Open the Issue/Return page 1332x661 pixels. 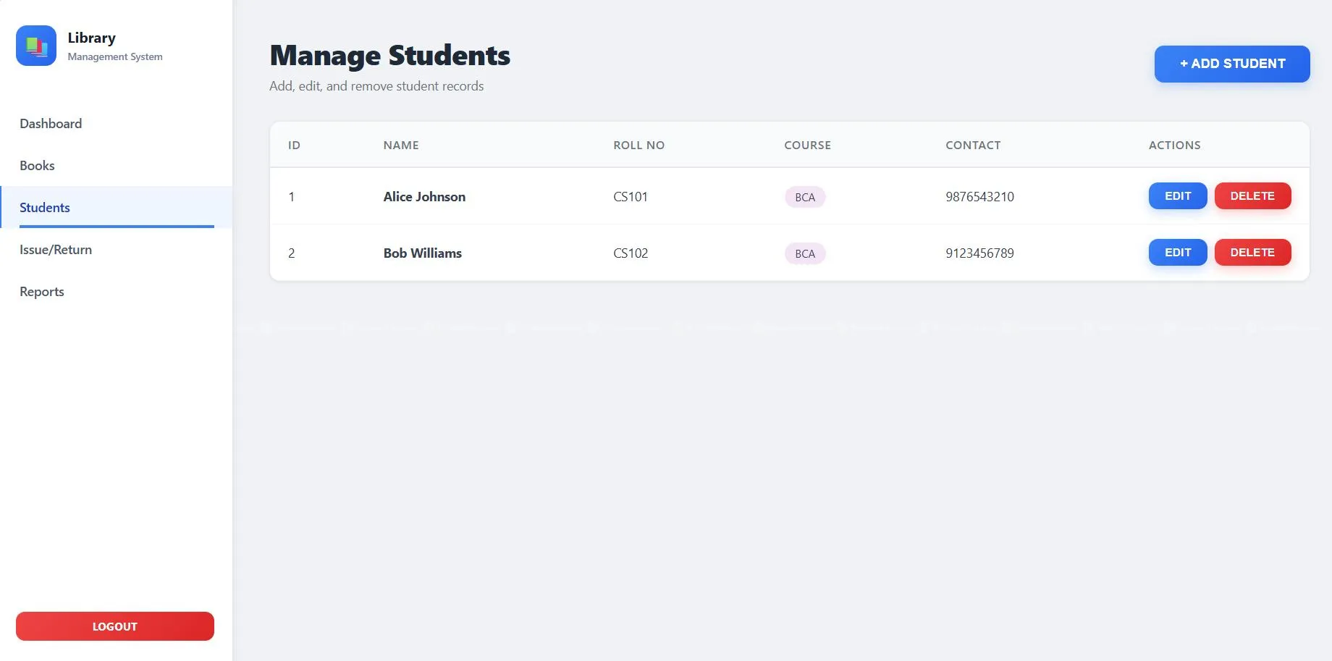(x=56, y=250)
